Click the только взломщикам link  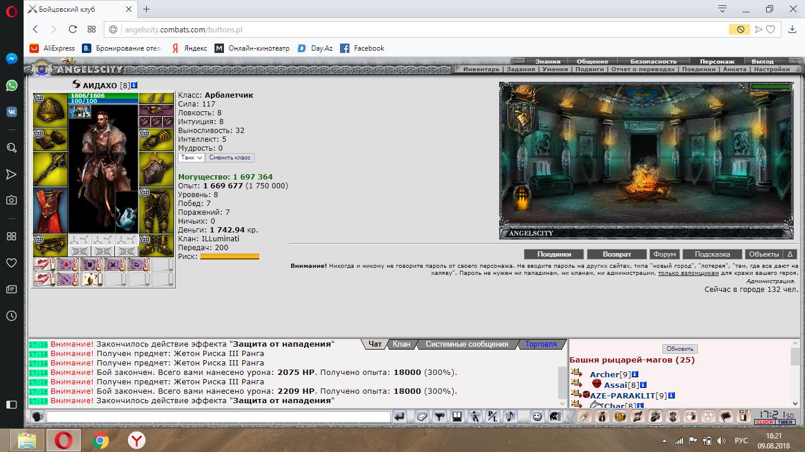(688, 274)
